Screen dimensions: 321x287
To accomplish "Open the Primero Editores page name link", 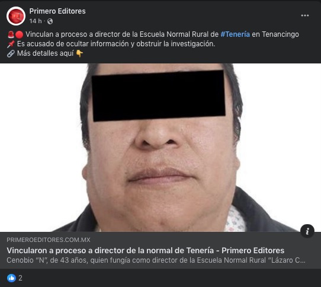I will click(x=57, y=11).
